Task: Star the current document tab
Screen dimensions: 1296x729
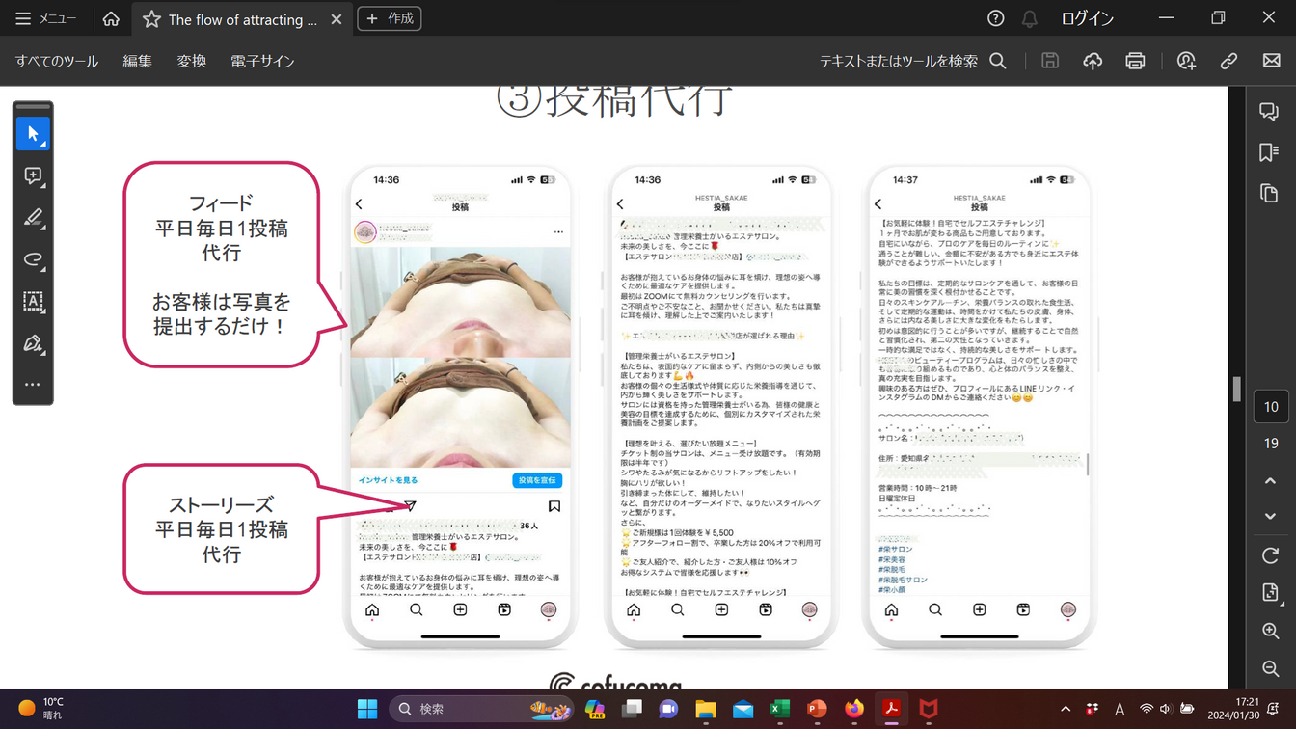Action: tap(151, 19)
